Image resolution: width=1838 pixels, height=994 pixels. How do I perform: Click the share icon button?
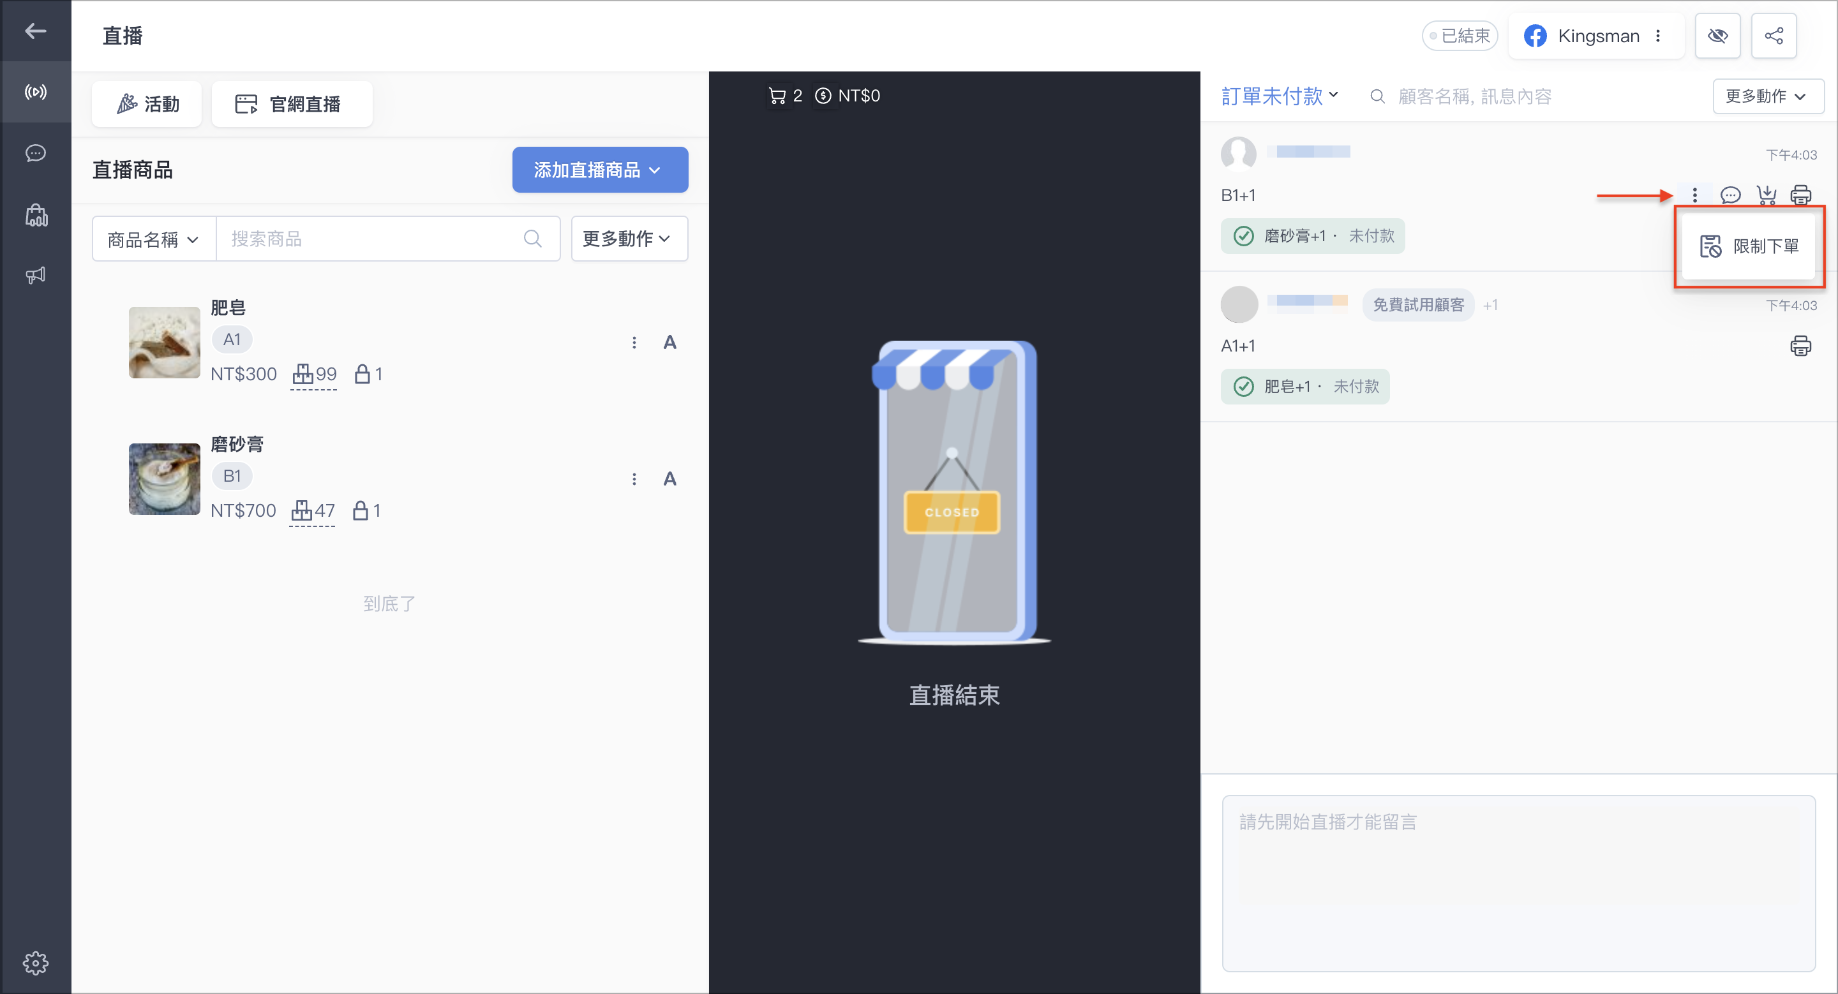pyautogui.click(x=1774, y=36)
